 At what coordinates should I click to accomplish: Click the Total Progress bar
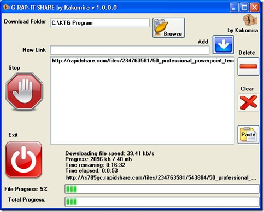(x=162, y=202)
